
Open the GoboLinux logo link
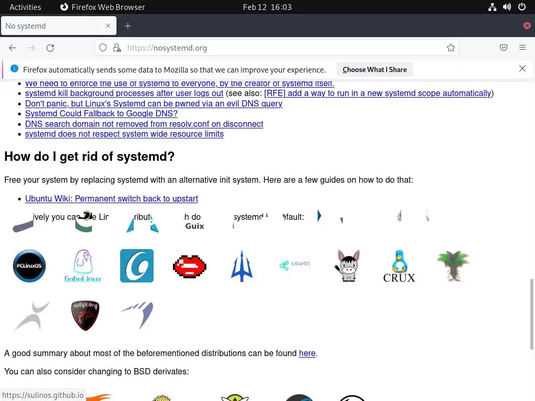click(83, 266)
